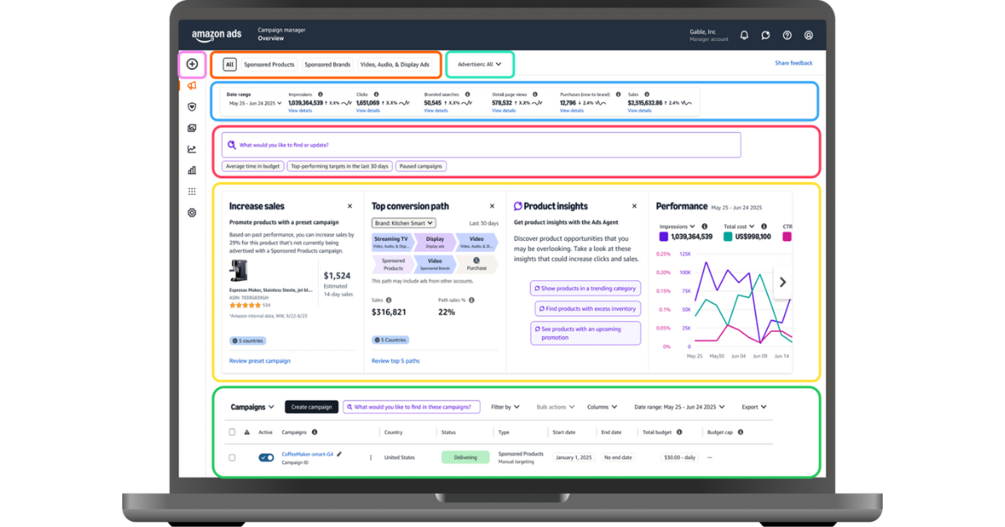Click the plus create icon in sidebar
The image size is (1005, 527).
192,64
